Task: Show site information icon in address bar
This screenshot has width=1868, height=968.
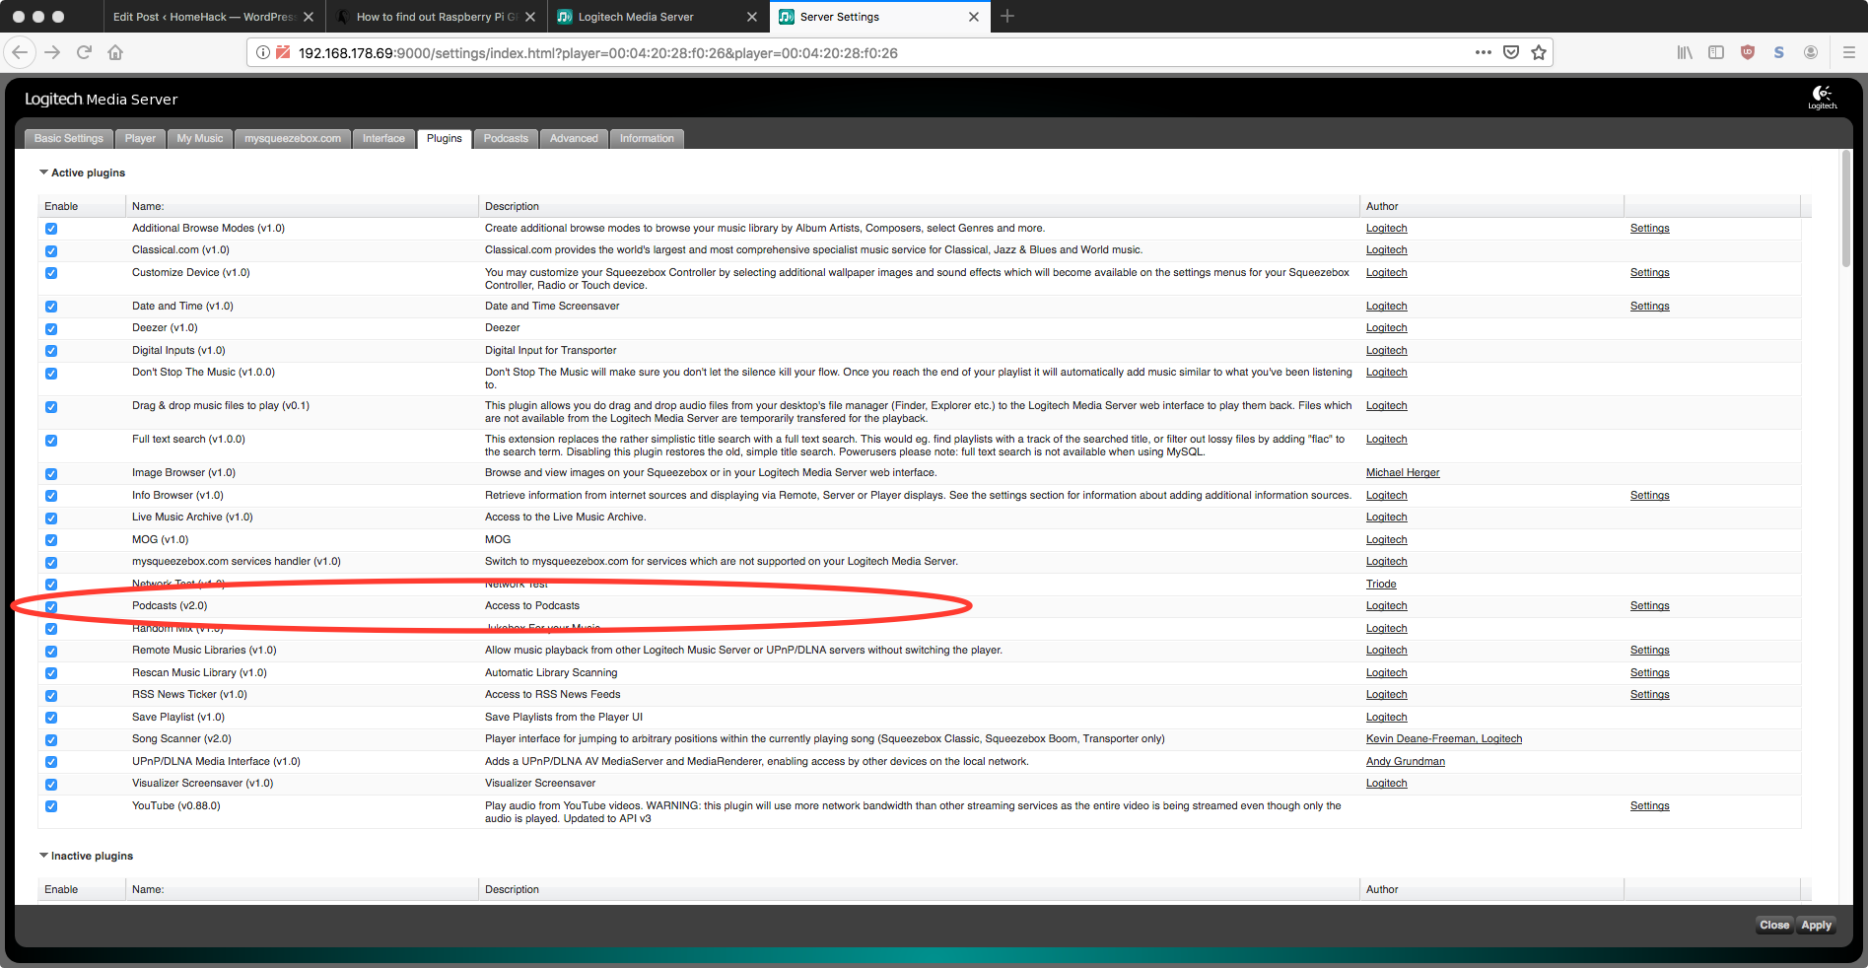Action: pos(263,52)
